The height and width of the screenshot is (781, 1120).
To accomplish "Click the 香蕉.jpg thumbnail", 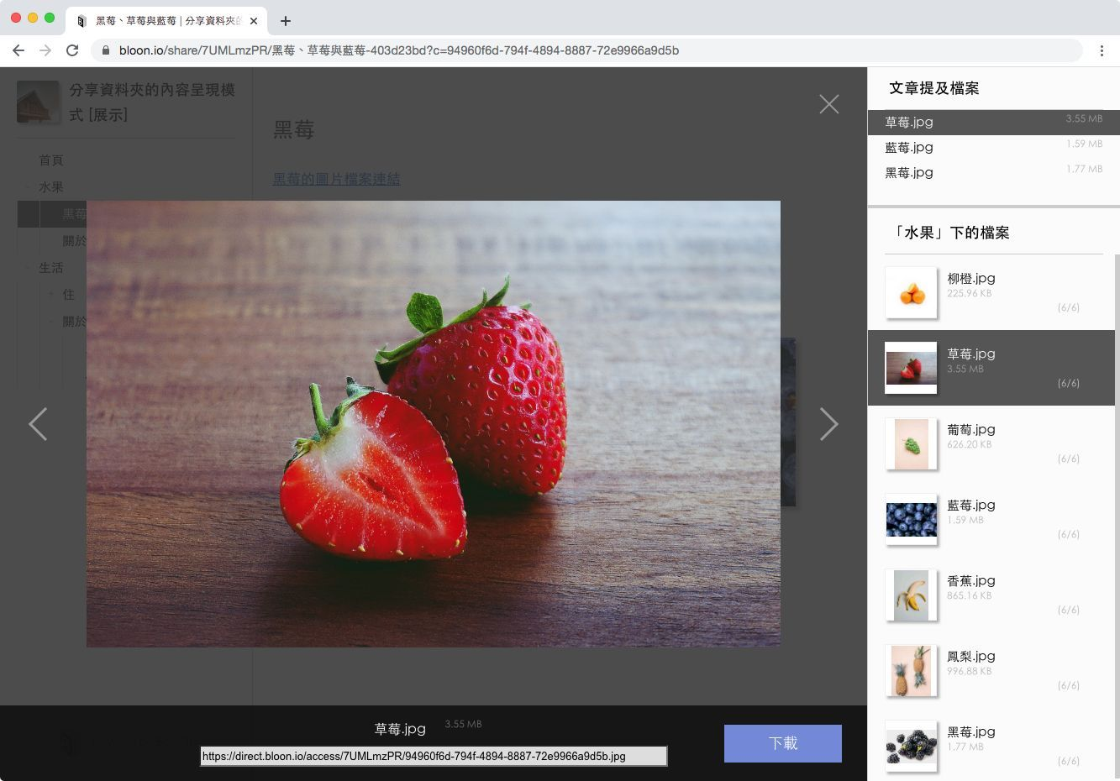I will tap(911, 595).
